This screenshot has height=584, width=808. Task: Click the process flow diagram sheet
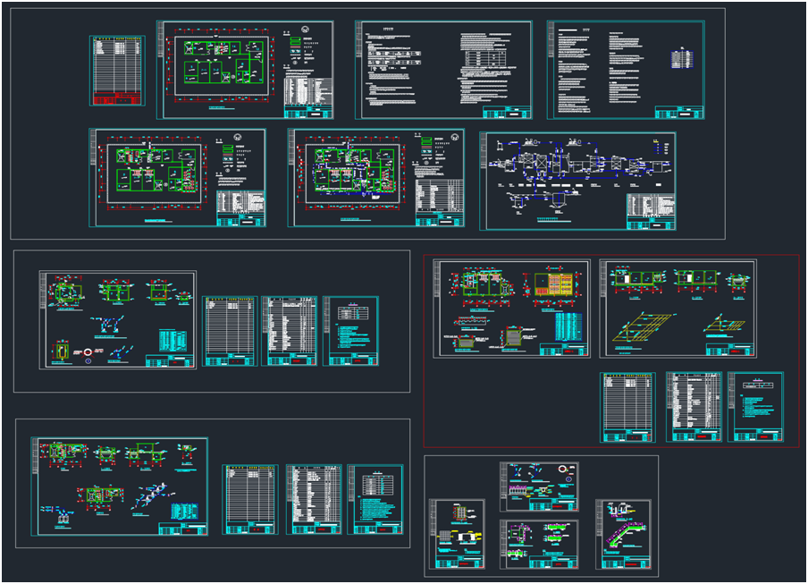(x=577, y=182)
